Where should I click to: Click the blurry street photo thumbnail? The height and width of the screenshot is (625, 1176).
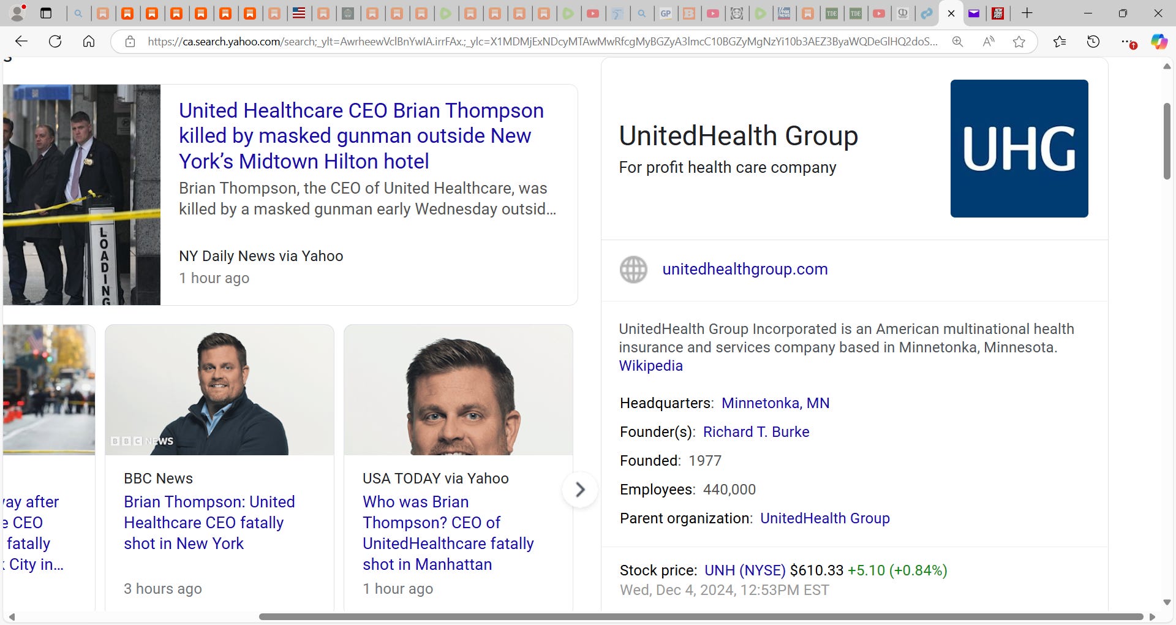[x=49, y=390]
